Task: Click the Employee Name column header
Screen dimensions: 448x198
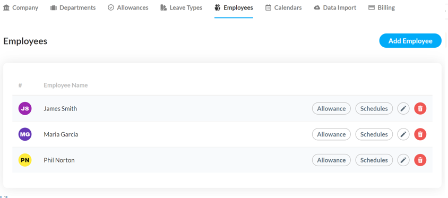Action: pos(66,85)
